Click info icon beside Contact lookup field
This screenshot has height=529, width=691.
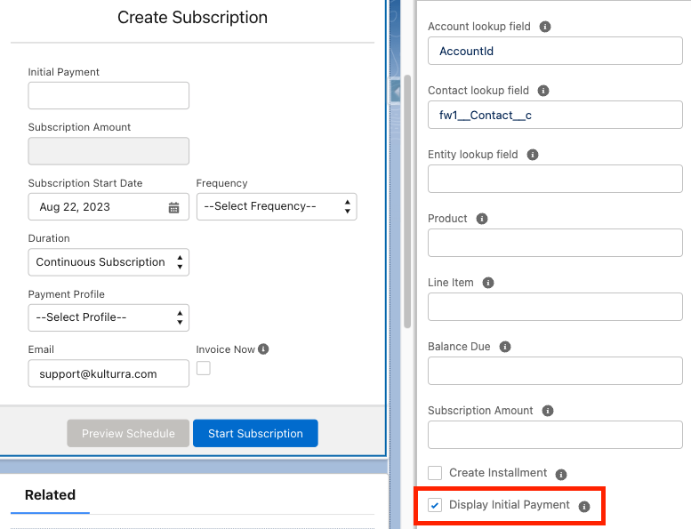(x=543, y=91)
